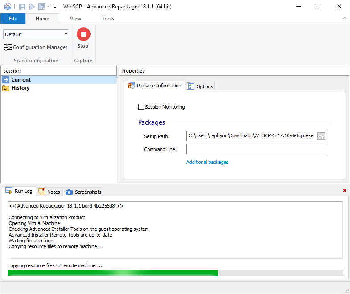
Task: Click the Screenshots camera icon
Action: pos(69,192)
